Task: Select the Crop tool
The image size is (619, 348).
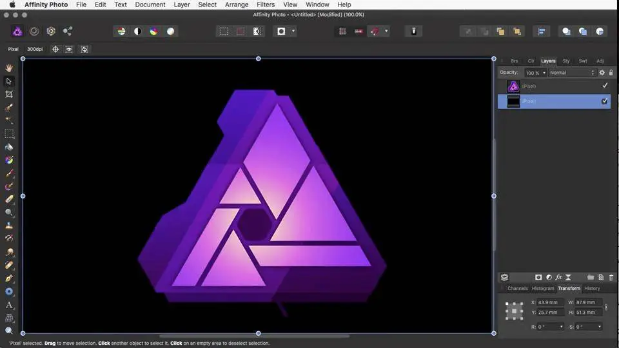Action: point(9,94)
